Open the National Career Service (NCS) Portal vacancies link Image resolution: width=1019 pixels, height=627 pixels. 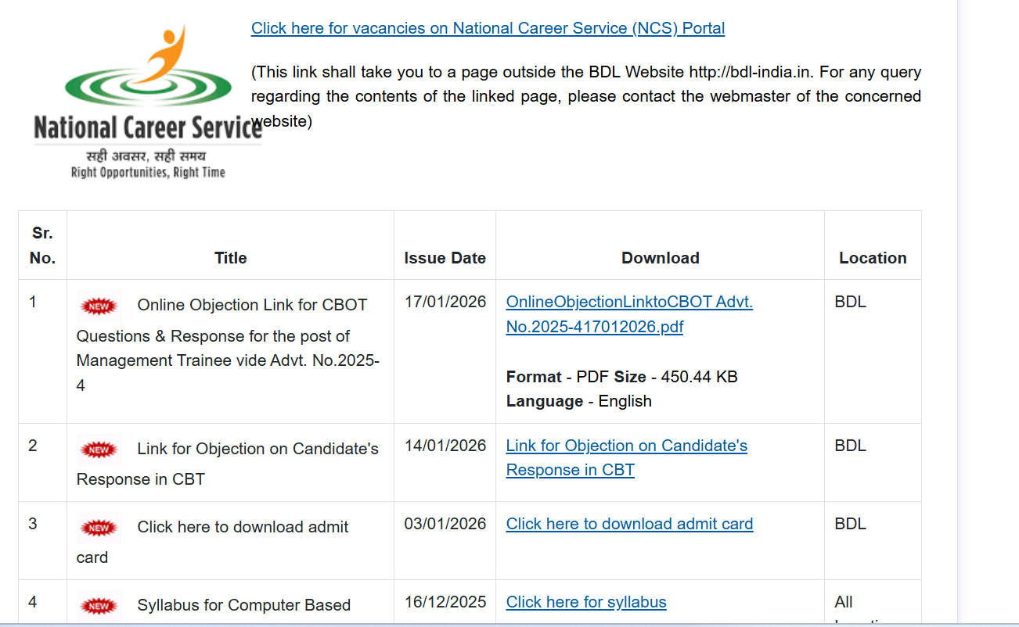click(x=488, y=28)
